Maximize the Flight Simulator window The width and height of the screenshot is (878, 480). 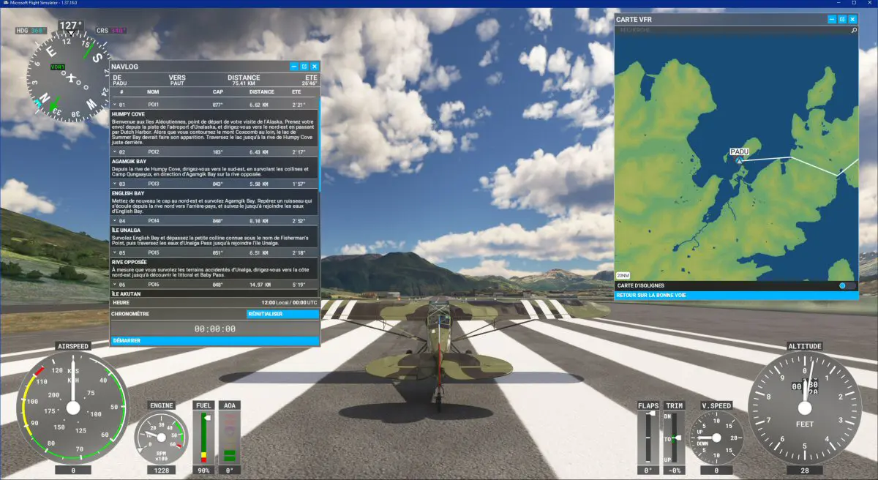point(853,4)
